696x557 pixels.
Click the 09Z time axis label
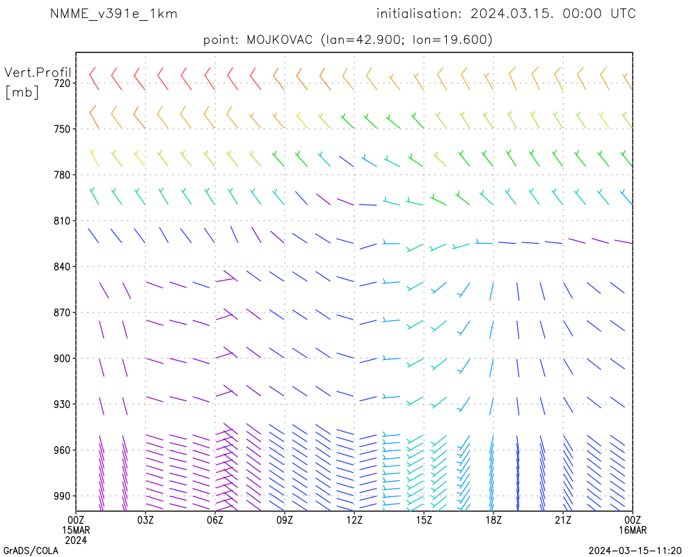285,520
